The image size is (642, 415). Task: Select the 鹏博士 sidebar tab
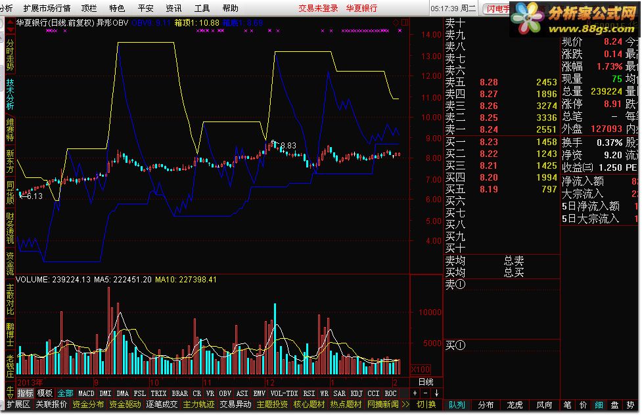(x=11, y=335)
